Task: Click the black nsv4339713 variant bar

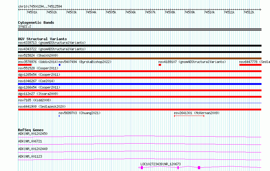Action: click(140, 46)
